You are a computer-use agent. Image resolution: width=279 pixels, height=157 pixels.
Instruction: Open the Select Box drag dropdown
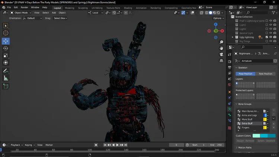60,18
